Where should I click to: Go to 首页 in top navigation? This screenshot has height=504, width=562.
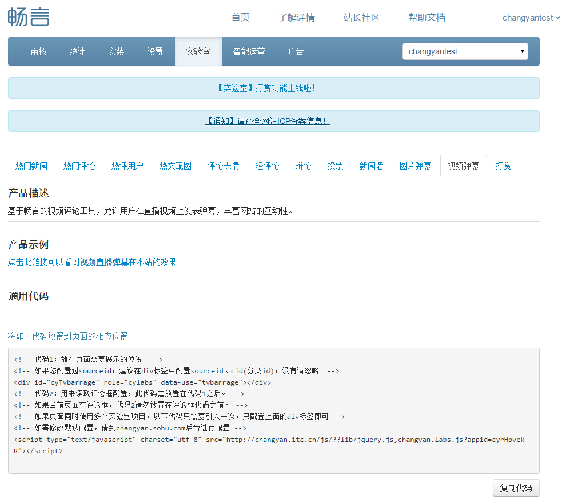click(x=240, y=18)
